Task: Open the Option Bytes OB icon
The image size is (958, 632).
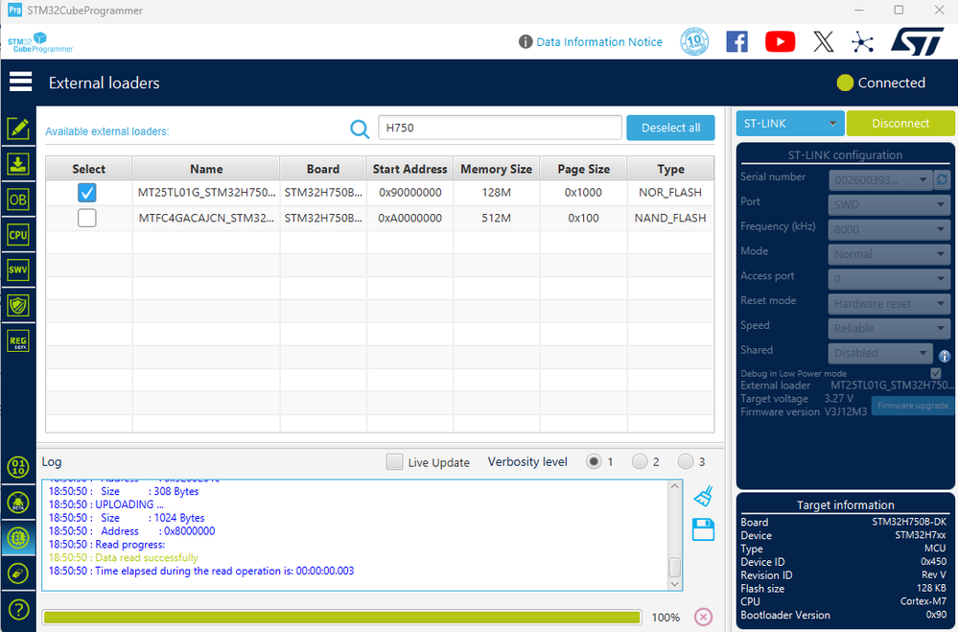Action: point(18,199)
